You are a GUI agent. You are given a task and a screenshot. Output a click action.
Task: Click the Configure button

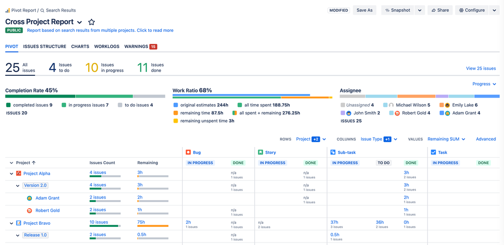[x=472, y=10]
